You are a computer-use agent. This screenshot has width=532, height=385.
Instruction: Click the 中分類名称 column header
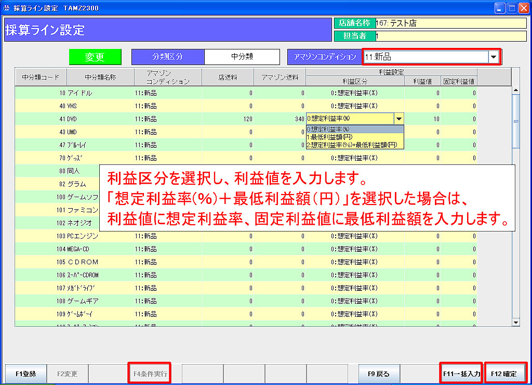point(100,78)
